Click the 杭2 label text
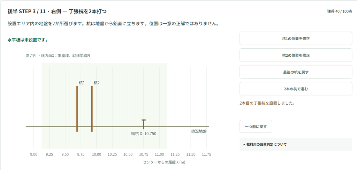This screenshot has width=357, height=170. 97,83
